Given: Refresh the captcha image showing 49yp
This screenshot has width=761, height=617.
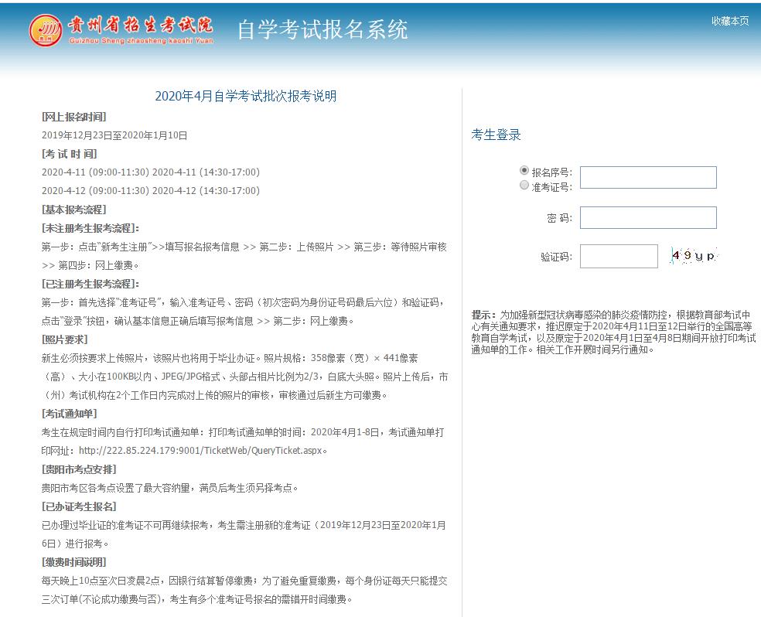Looking at the screenshot, I should 693,256.
